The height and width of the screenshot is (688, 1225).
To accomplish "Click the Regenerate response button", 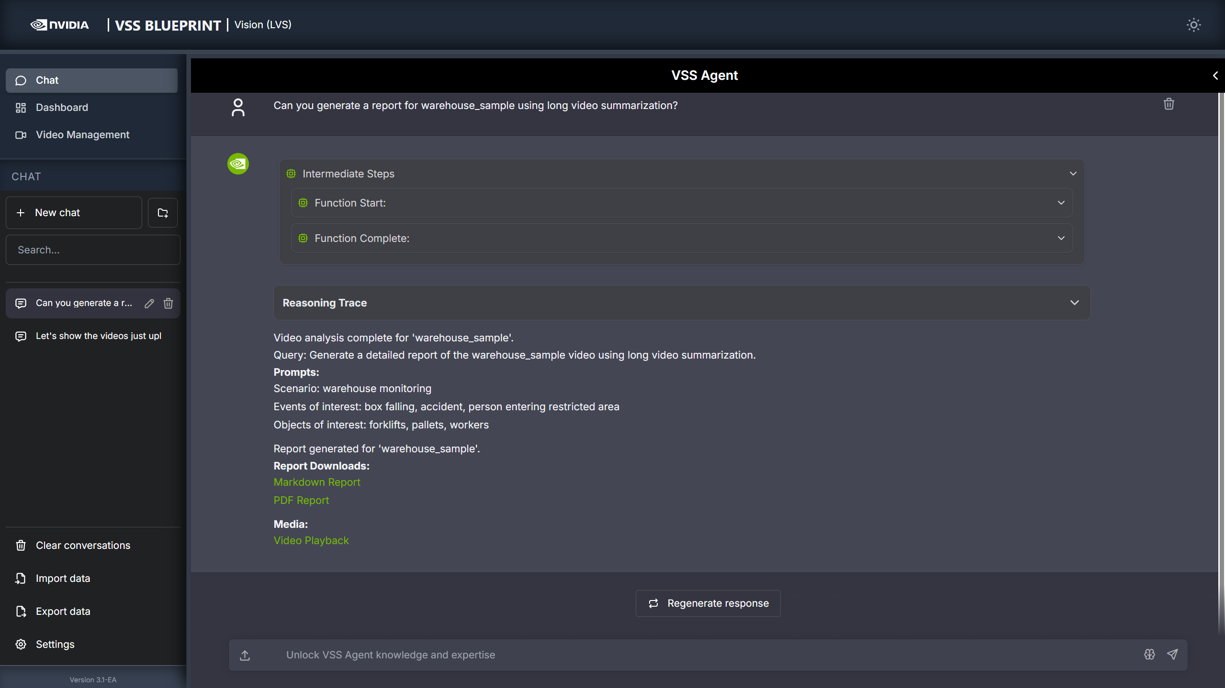I will [x=708, y=603].
